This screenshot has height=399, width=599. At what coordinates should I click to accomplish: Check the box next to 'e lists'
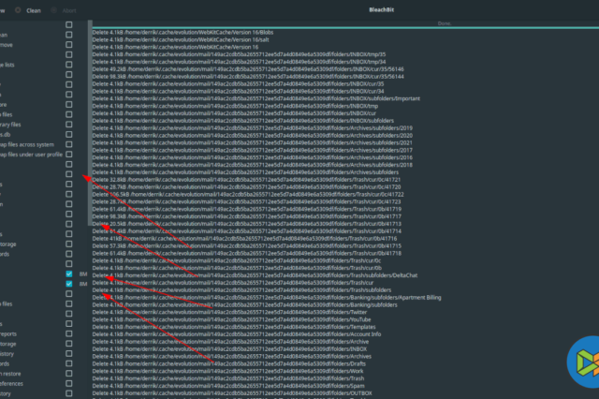pos(68,65)
